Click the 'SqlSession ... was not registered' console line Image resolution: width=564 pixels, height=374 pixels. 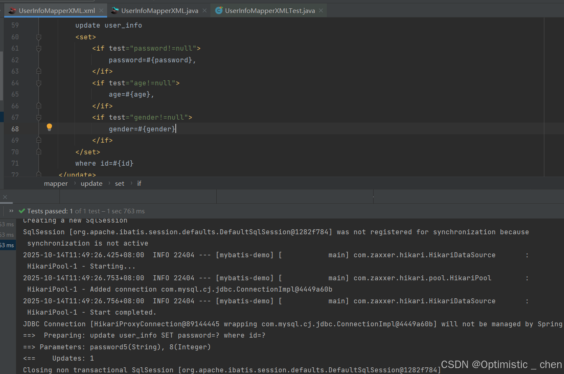click(x=276, y=232)
